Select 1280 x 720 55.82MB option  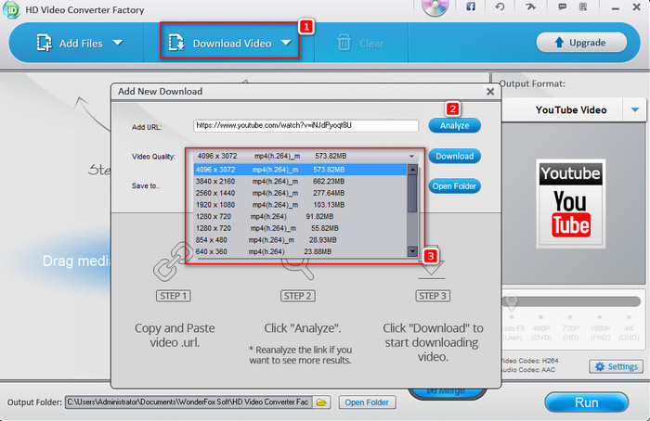[300, 228]
